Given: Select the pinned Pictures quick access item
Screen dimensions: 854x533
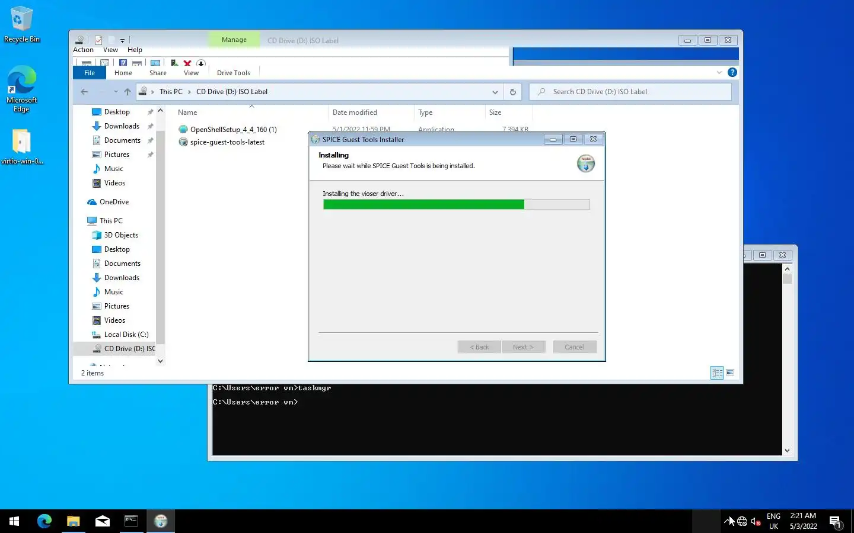Looking at the screenshot, I should click(116, 155).
